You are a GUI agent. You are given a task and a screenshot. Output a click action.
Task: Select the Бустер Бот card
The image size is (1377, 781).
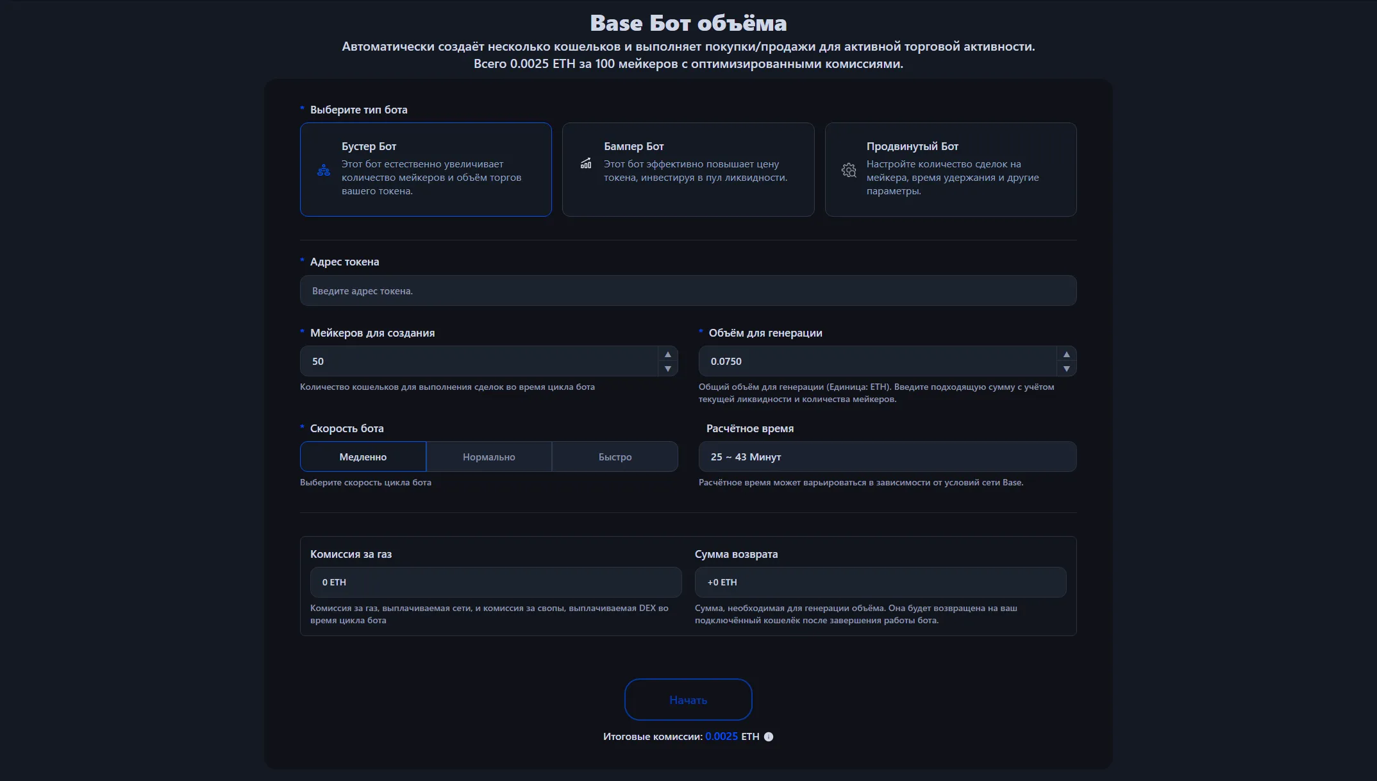(426, 169)
